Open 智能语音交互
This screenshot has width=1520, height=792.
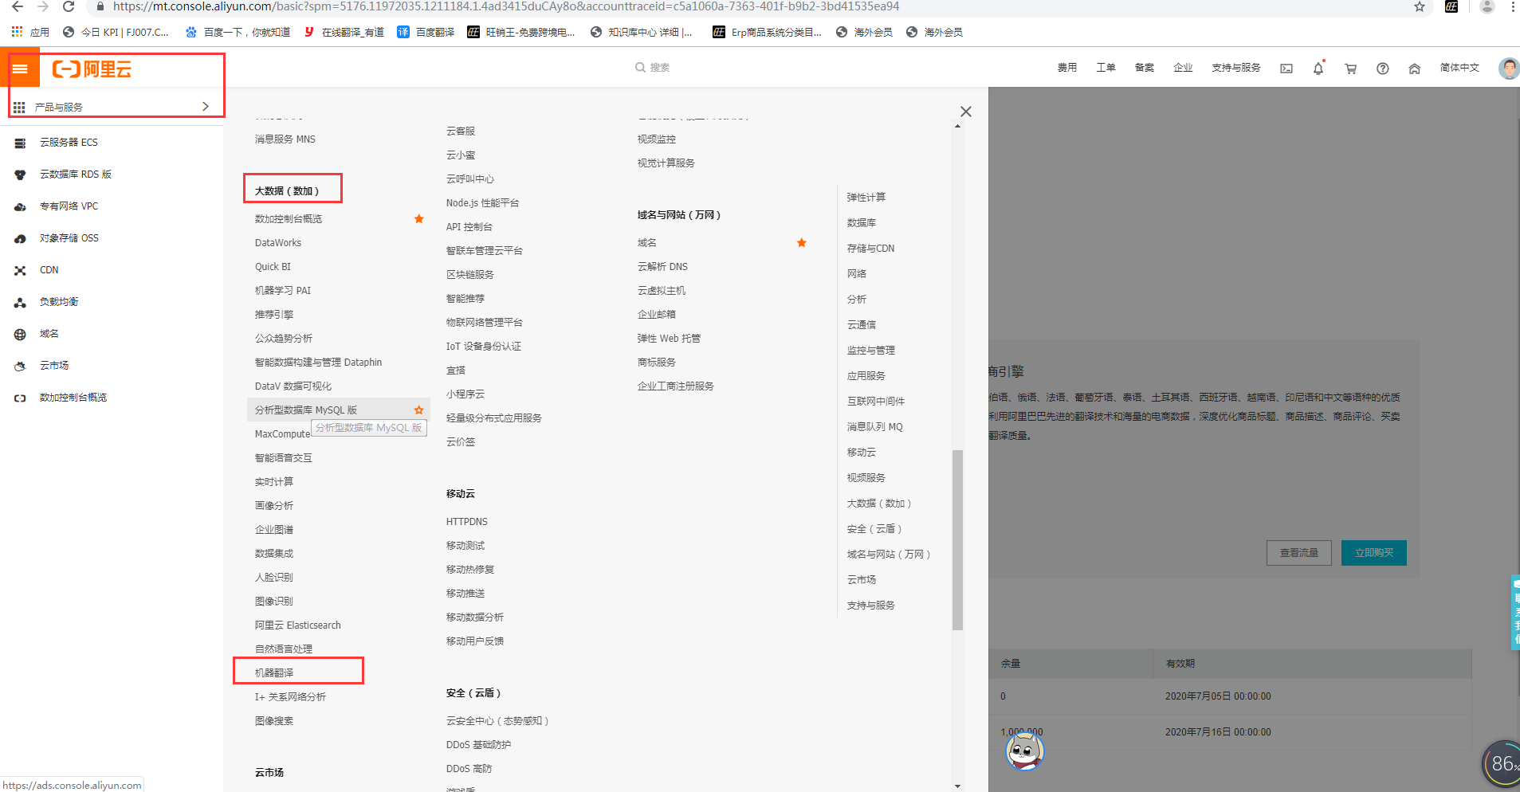click(x=284, y=458)
